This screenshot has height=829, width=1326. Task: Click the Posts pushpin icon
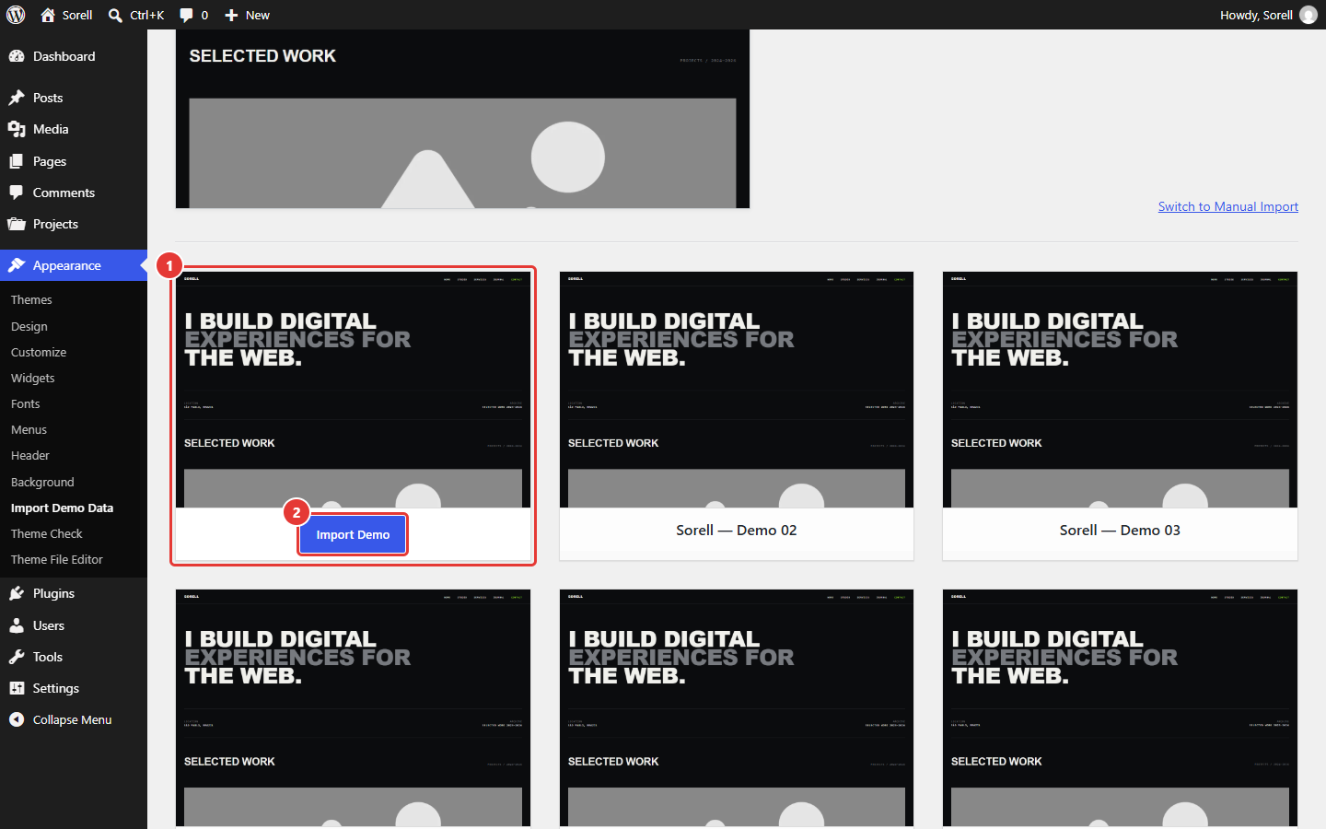[17, 98]
